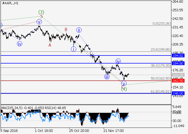Viewport: 188px width, 134px height.
Task: Click the red 162.50 price level tag
Action: [177, 81]
